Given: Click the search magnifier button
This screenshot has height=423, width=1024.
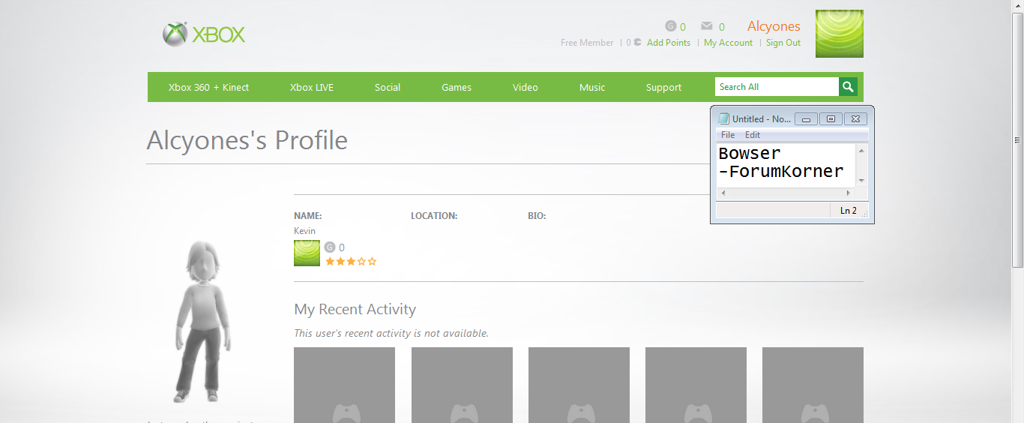Looking at the screenshot, I should [x=848, y=87].
